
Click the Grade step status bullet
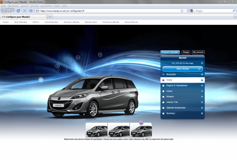click(x=163, y=80)
